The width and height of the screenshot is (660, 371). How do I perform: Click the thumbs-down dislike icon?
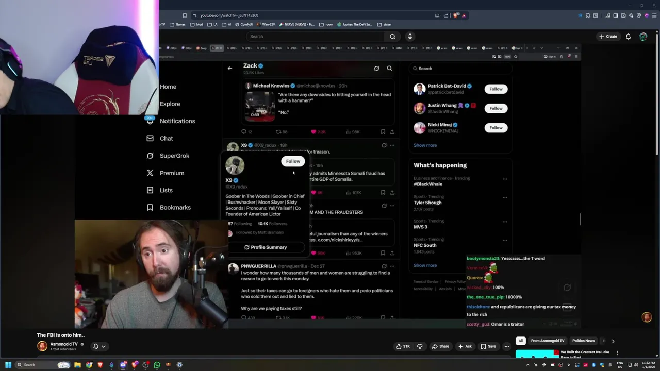pyautogui.click(x=420, y=346)
